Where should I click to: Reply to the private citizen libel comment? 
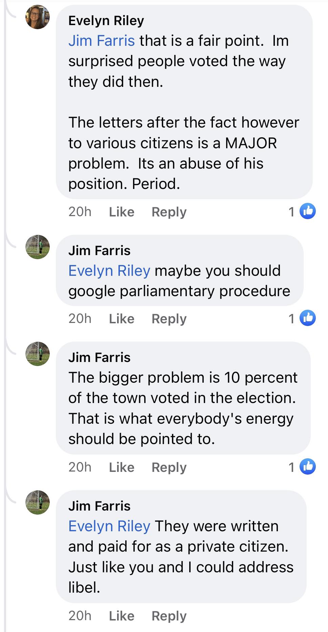[169, 616]
